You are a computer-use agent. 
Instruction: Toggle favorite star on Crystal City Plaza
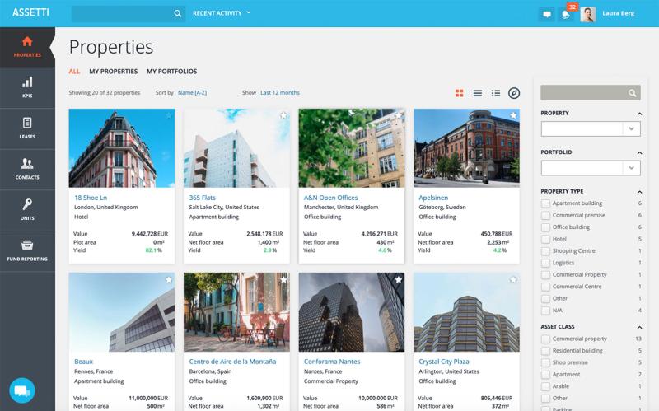pos(513,279)
